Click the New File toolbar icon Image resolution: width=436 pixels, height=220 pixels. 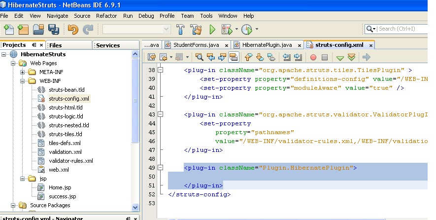pos(8,29)
